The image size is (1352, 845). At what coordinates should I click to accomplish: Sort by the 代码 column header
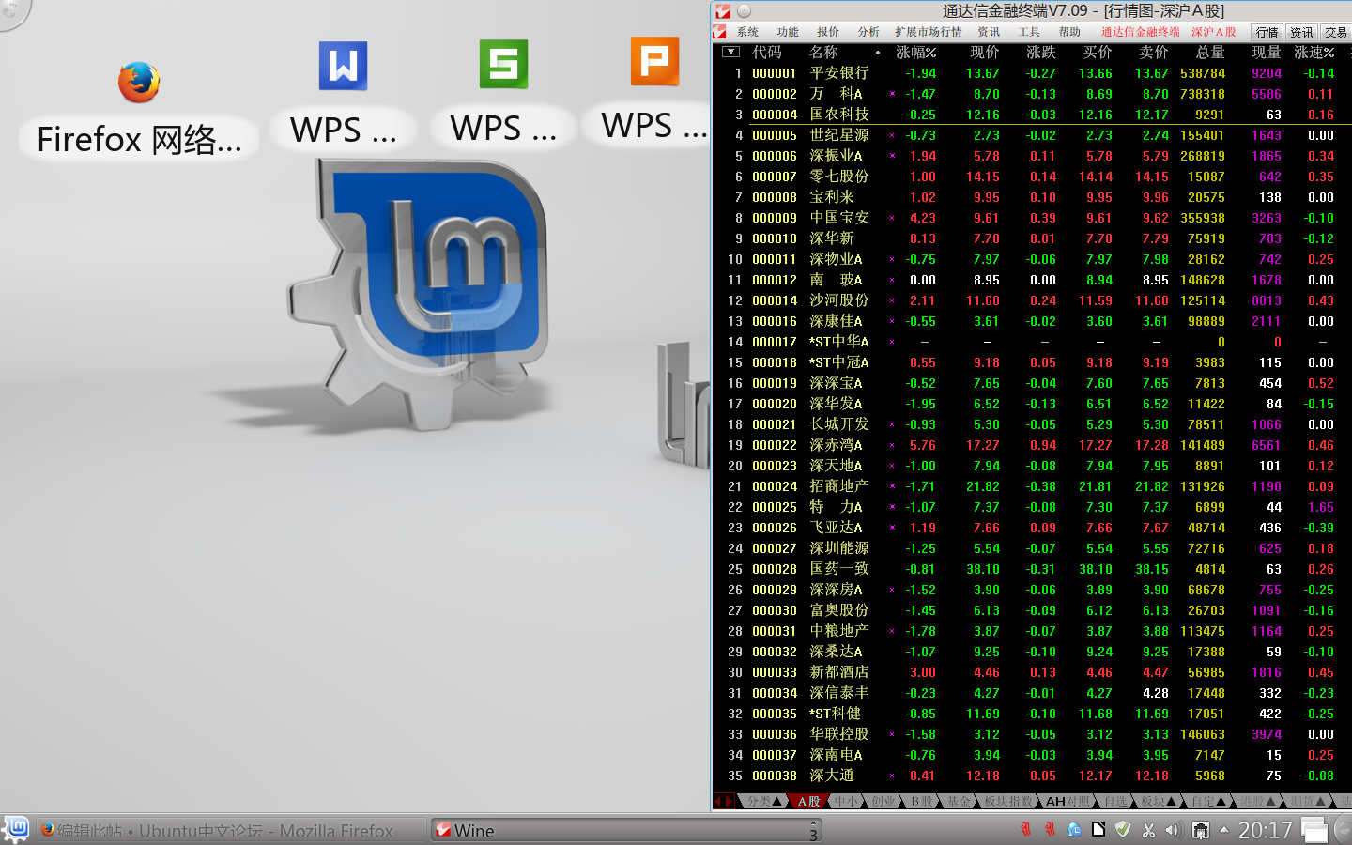coord(766,53)
